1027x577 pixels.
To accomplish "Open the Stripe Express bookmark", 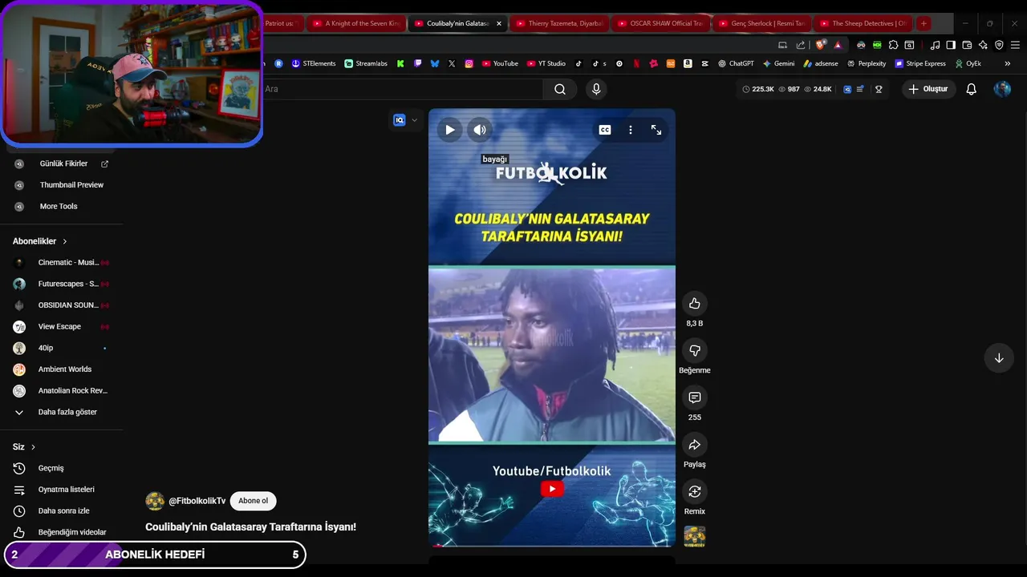I will coord(920,63).
